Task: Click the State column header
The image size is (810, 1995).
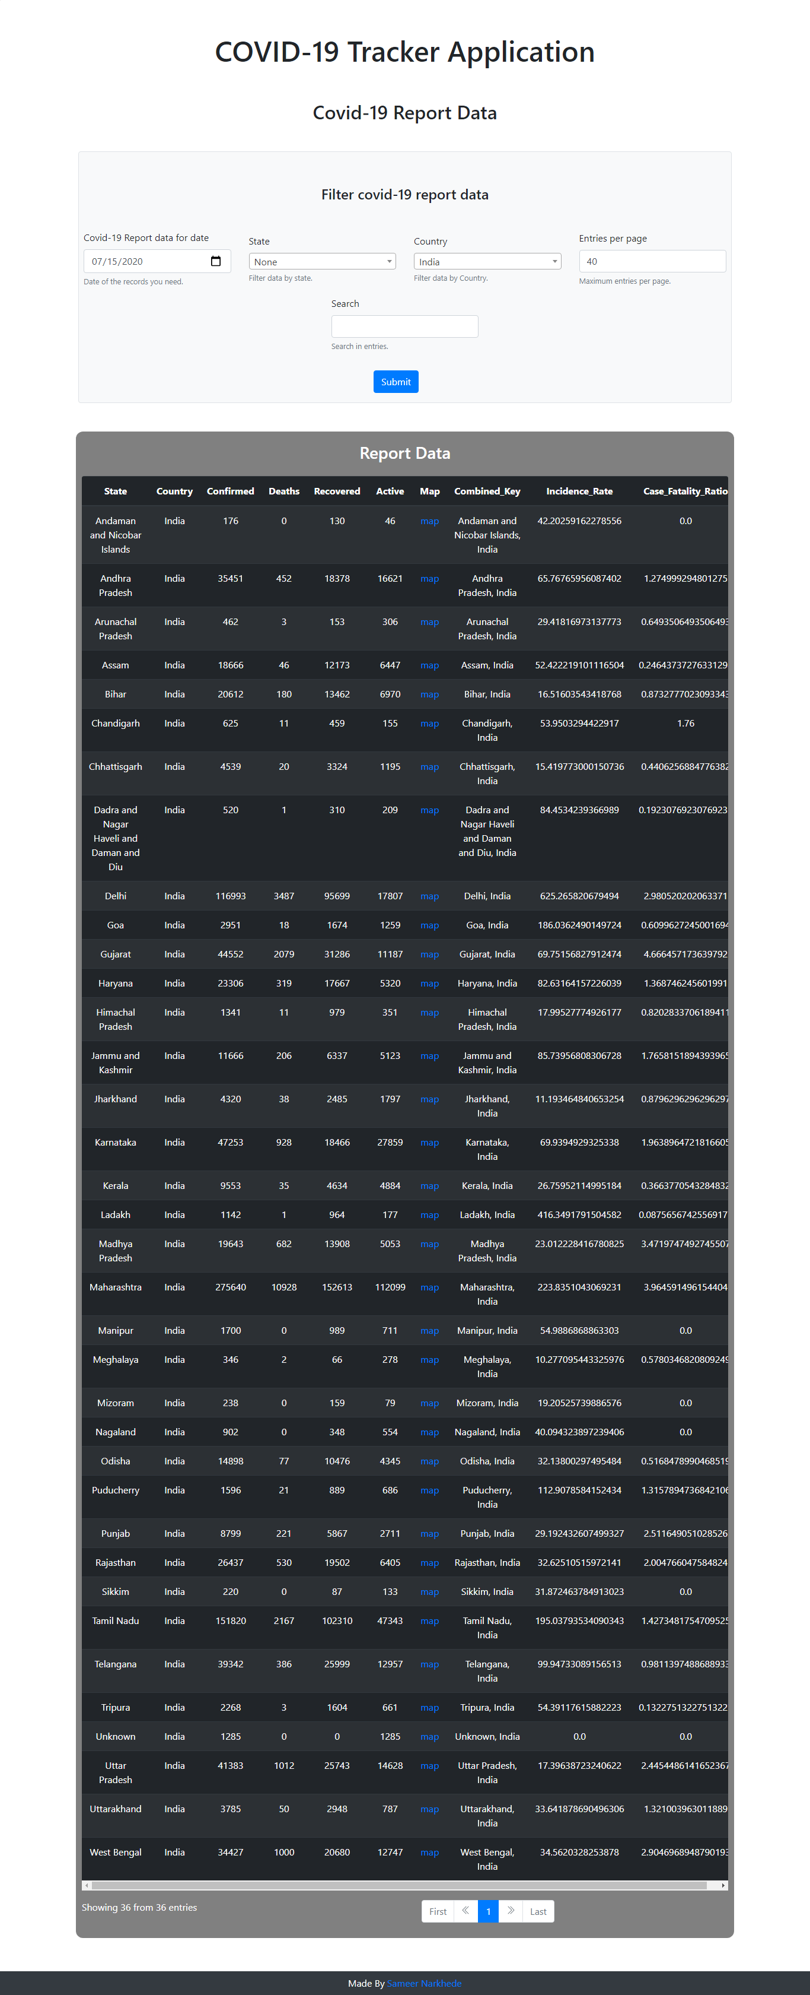Action: click(x=115, y=491)
